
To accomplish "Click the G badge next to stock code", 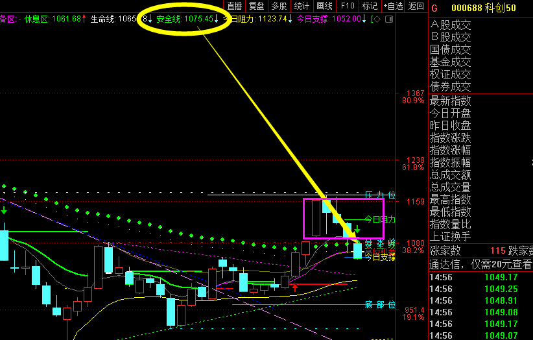I will pyautogui.click(x=434, y=7).
